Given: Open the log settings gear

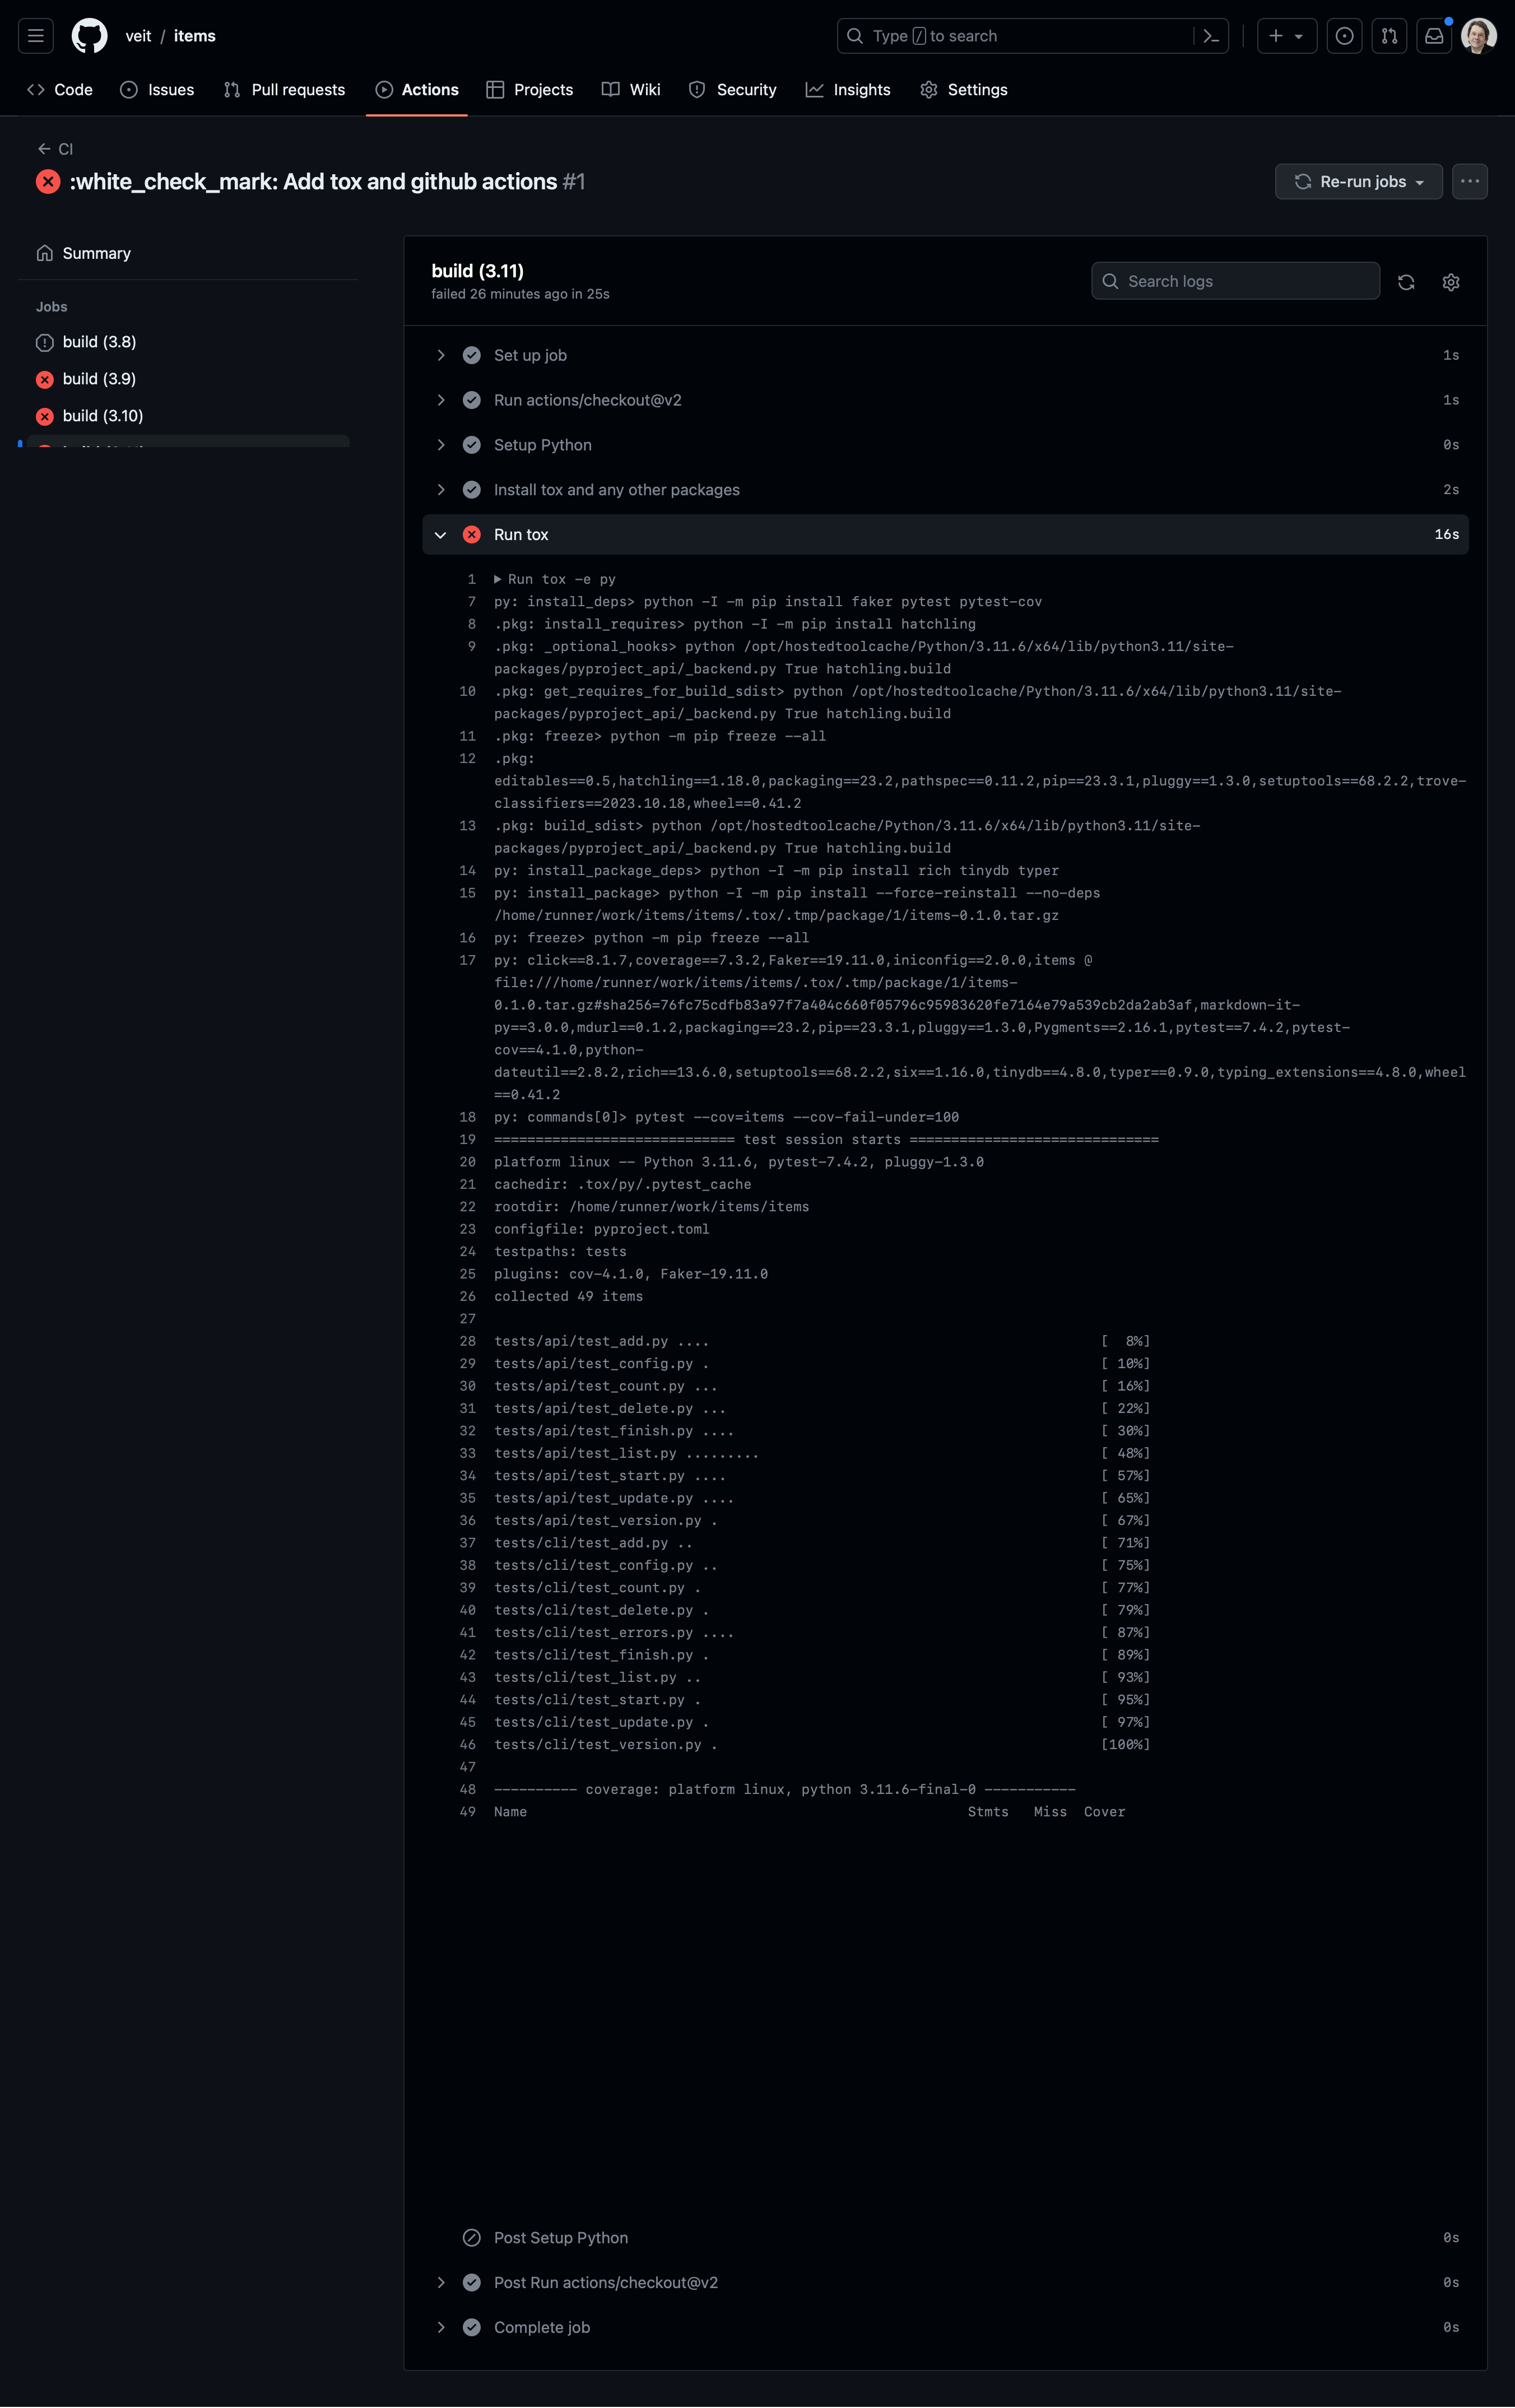Looking at the screenshot, I should pos(1451,282).
